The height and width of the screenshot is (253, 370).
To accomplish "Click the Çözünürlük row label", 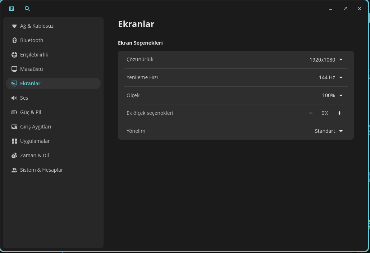I will point(140,59).
